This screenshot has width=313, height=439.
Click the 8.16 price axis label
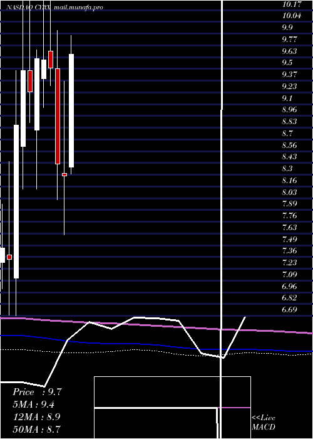click(289, 181)
